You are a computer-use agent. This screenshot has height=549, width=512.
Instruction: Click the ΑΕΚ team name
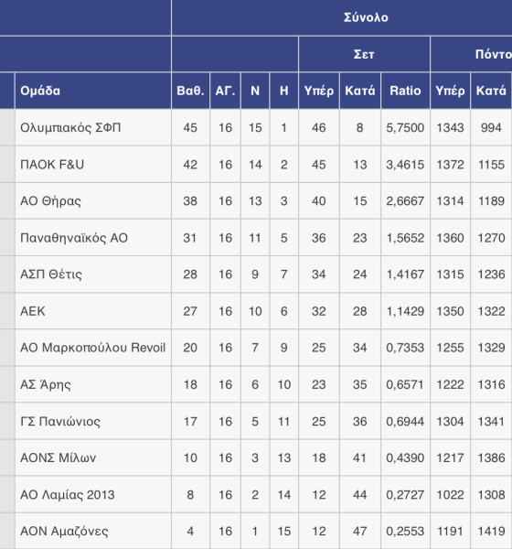tap(33, 311)
